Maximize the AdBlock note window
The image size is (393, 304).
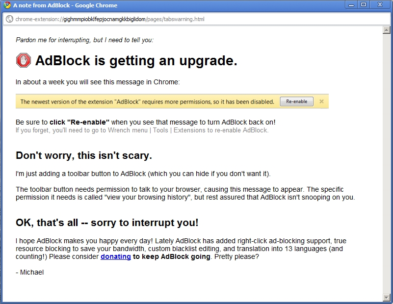tap(364, 5)
